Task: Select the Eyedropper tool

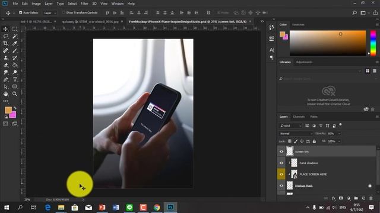Action: [15, 43]
